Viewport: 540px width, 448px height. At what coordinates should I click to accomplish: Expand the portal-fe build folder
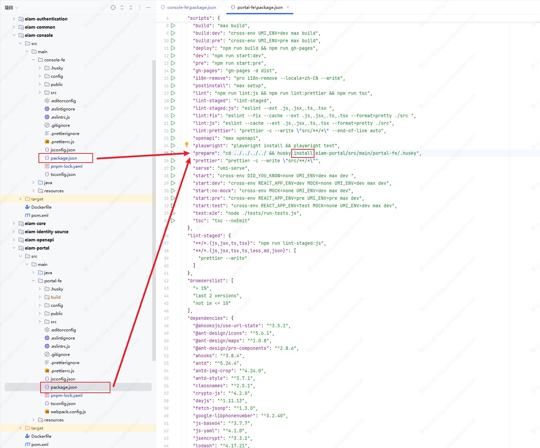coord(40,297)
